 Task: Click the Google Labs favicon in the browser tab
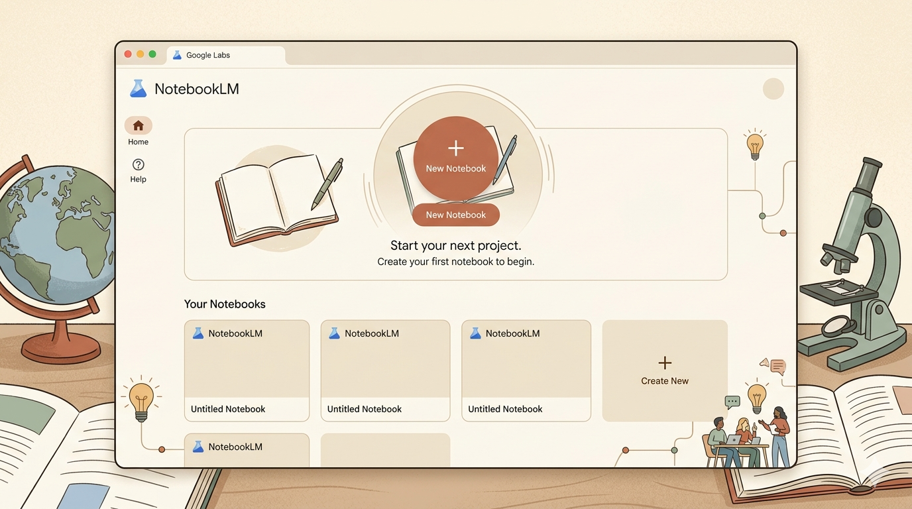[176, 55]
